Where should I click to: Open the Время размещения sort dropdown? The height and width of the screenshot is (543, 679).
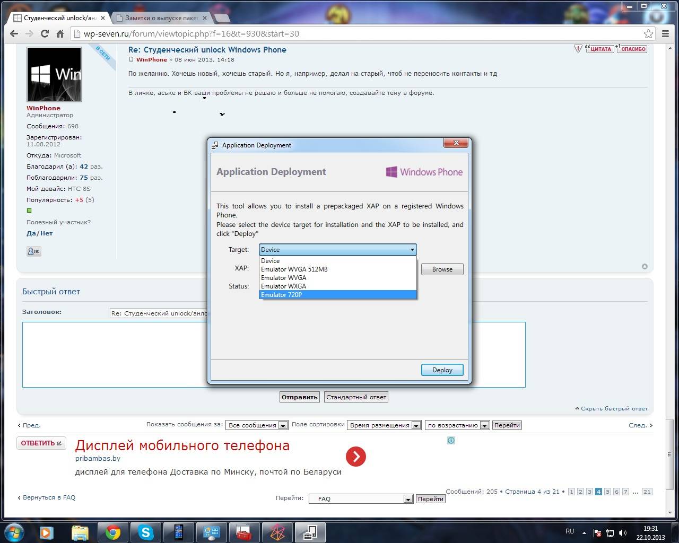click(384, 425)
